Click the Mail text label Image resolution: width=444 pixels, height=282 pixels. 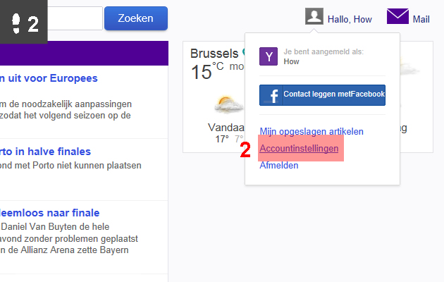[x=421, y=19]
